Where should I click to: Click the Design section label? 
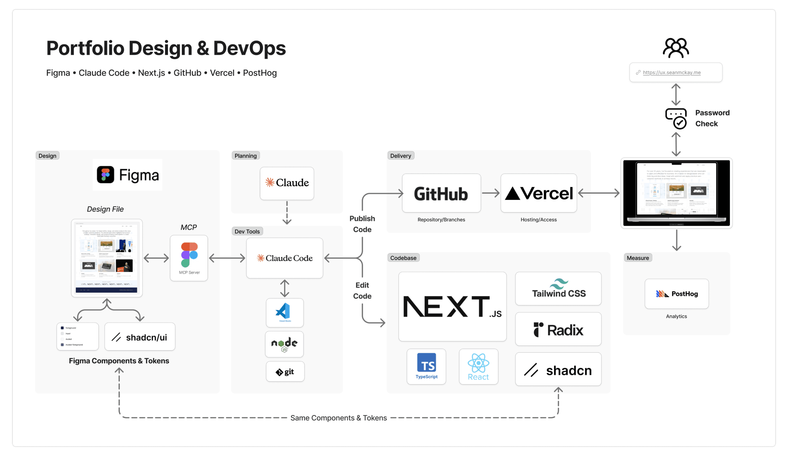[x=47, y=156]
